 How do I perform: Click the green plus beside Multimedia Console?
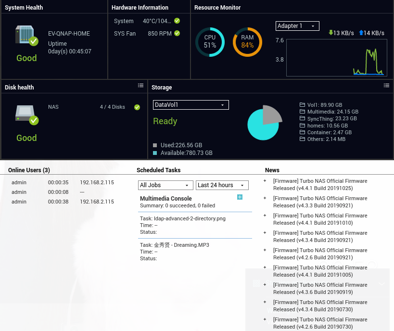[x=240, y=197]
